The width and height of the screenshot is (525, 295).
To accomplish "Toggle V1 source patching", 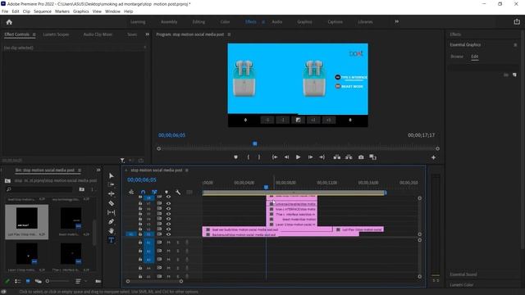I will 131,234.
